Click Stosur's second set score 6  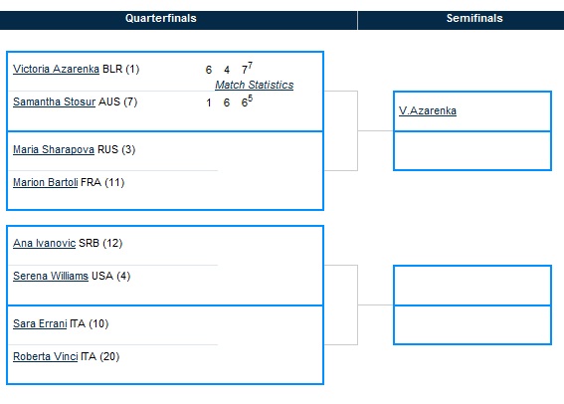[x=227, y=102]
